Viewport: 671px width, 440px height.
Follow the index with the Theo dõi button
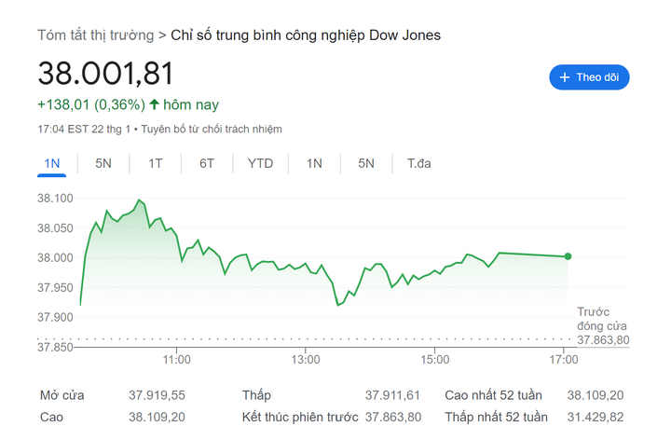(589, 77)
